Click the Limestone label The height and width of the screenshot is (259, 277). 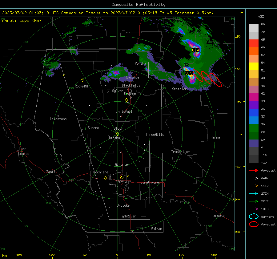click(x=58, y=119)
